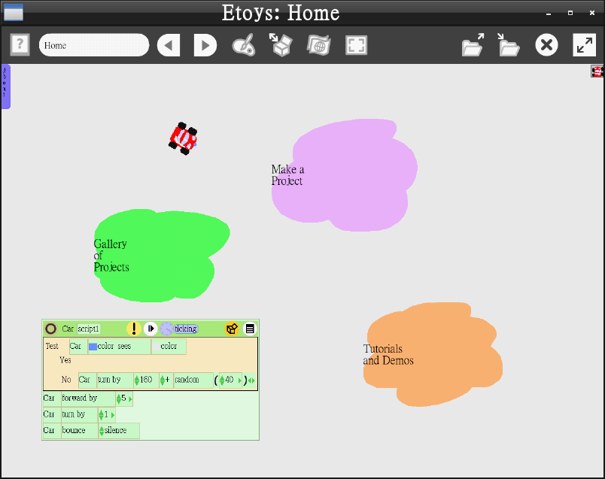Minimize the Etoys window
The width and height of the screenshot is (605, 479).
549,13
